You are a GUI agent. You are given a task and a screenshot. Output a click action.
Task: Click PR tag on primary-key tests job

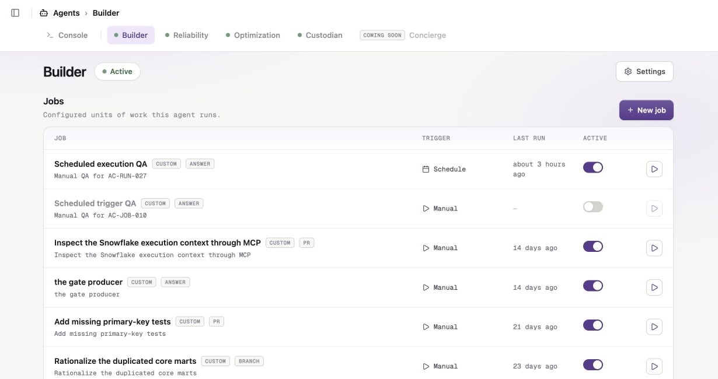pyautogui.click(x=217, y=321)
